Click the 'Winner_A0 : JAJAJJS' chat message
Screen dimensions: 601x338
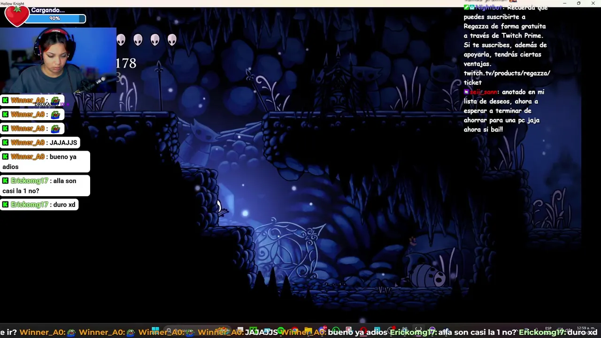[40, 142]
